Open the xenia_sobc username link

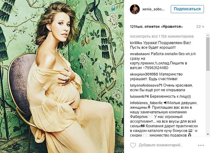coord(153,9)
